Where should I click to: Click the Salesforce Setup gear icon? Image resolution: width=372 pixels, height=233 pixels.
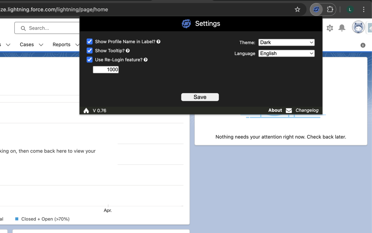pyautogui.click(x=330, y=28)
